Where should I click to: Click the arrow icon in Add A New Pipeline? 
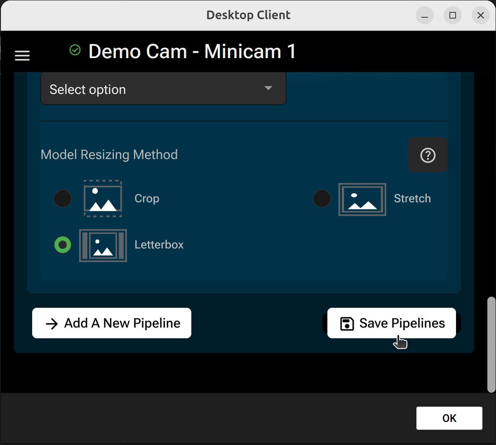(x=52, y=323)
